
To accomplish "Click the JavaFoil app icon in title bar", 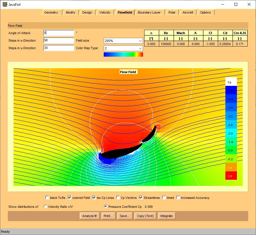I will point(5,4).
